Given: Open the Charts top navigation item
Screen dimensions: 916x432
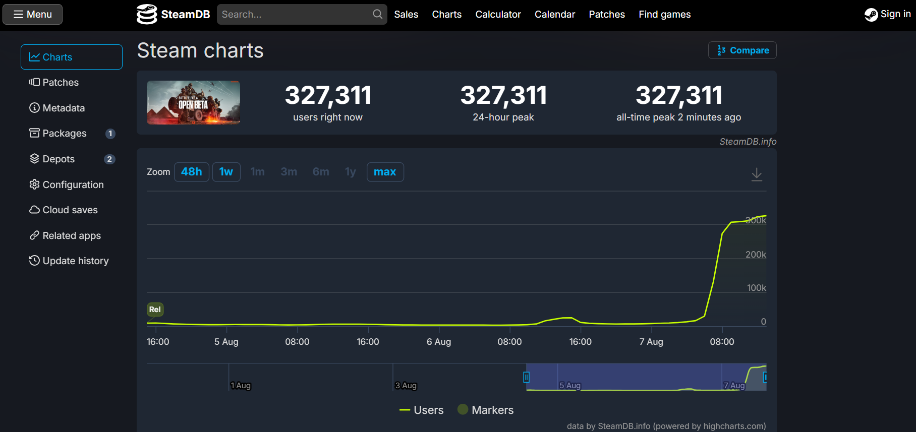Looking at the screenshot, I should click(446, 14).
